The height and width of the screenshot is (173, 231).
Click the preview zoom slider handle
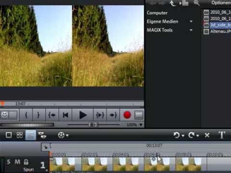click(93, 124)
